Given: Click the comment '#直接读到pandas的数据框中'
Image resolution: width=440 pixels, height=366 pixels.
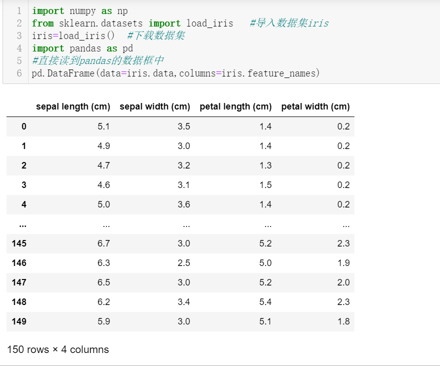Looking at the screenshot, I should tap(98, 60).
